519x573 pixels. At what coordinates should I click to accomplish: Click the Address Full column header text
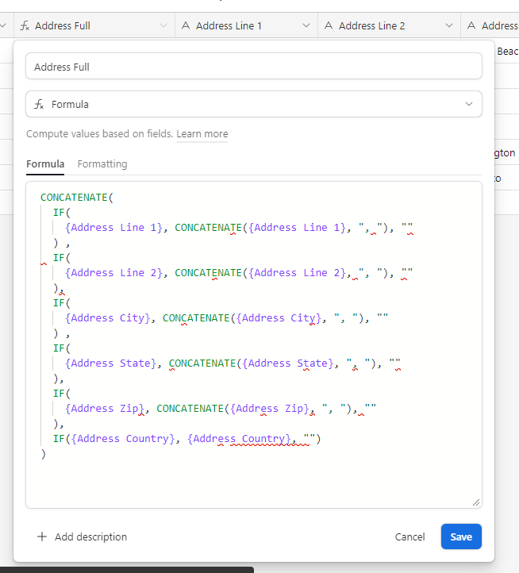pos(63,25)
